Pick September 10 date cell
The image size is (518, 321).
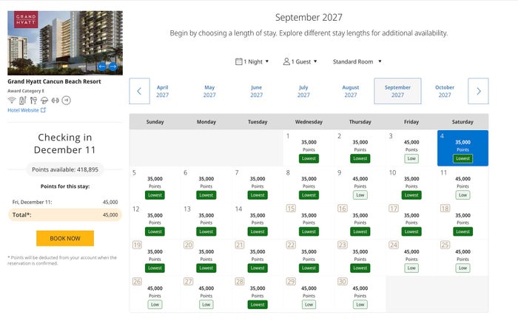[411, 185]
